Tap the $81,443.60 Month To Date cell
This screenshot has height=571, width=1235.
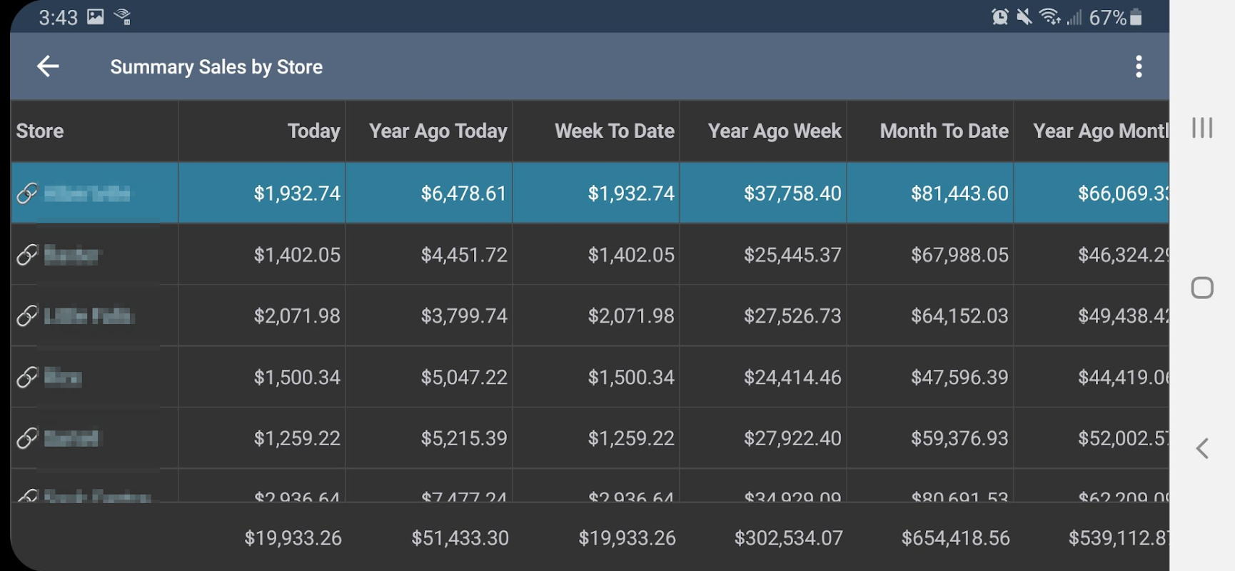tap(959, 193)
